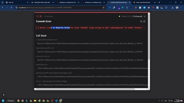The image size is (184, 103).
Task: Switch to the Building Your Application tab
Action: [x=68, y=2]
